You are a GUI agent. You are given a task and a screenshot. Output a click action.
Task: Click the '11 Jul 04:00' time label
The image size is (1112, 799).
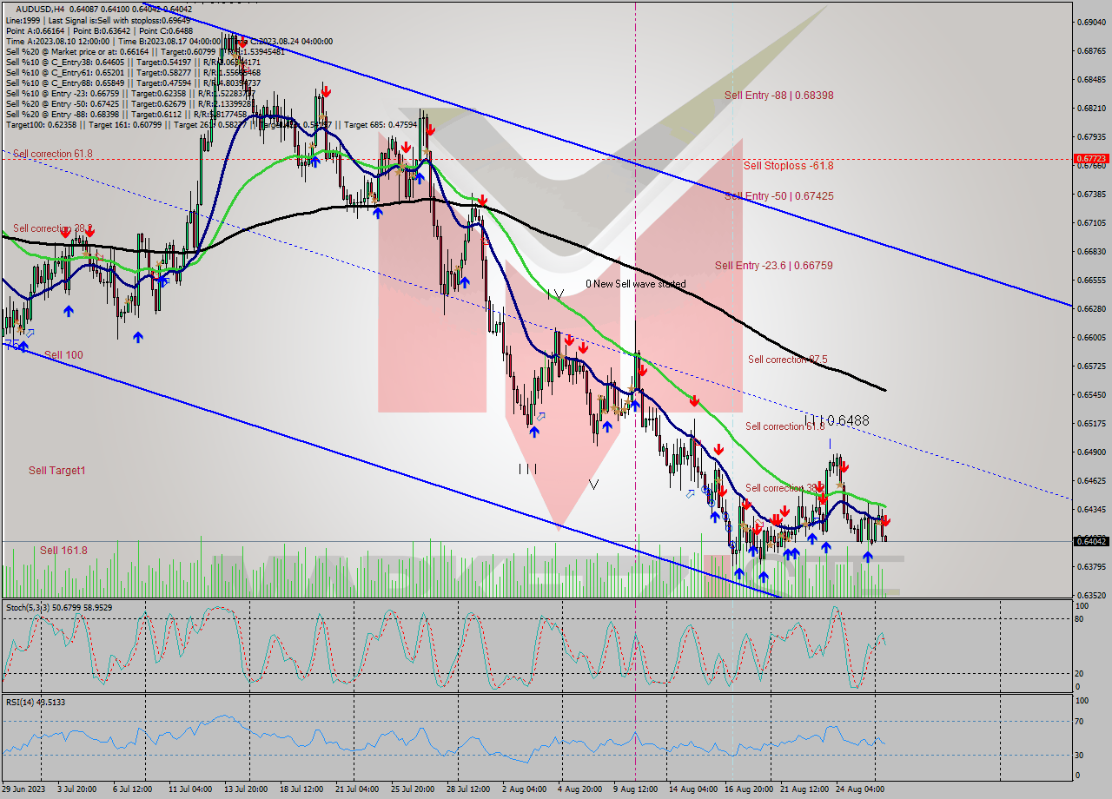[191, 789]
